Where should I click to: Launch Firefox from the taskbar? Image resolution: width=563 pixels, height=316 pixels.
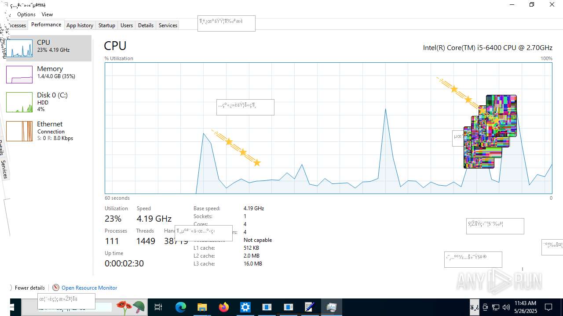[224, 307]
